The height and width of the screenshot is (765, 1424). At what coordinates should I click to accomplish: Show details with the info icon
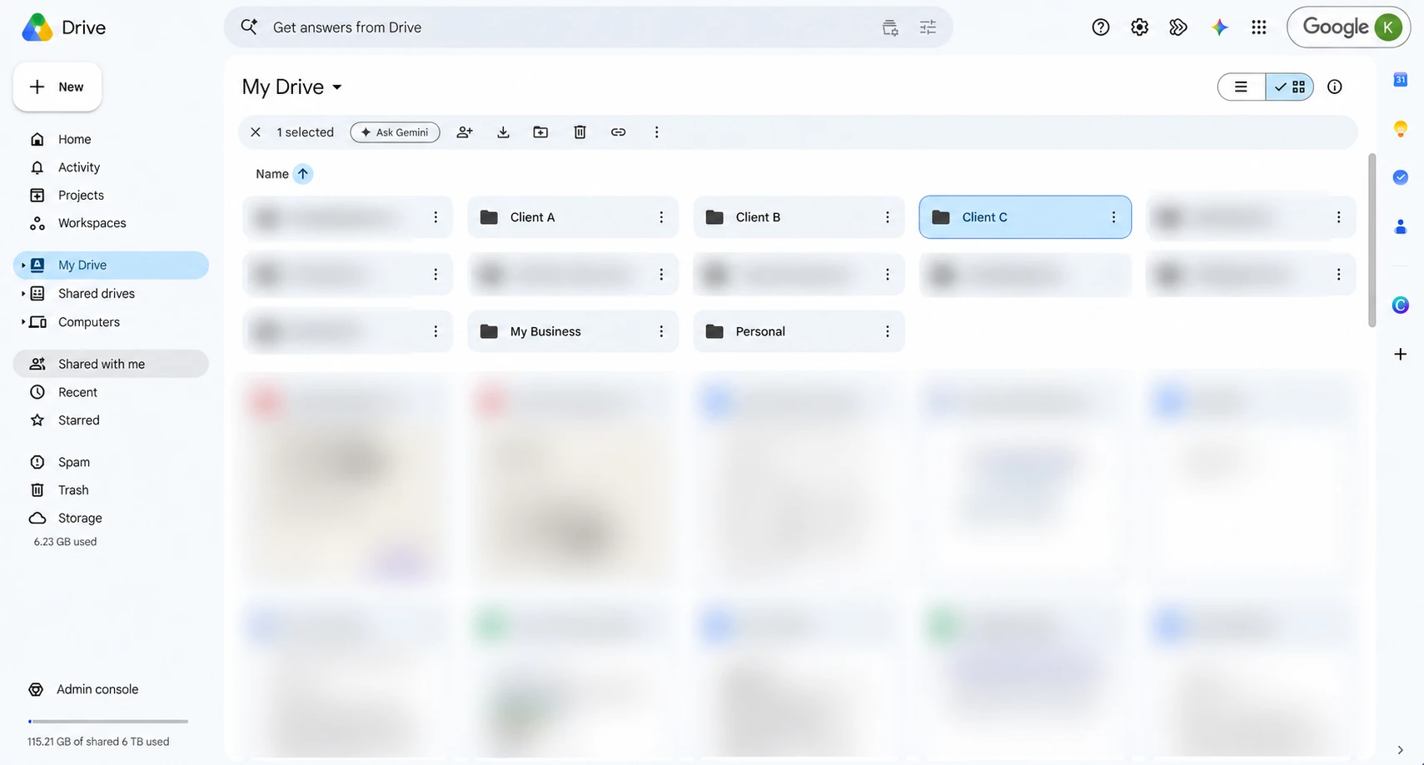click(x=1334, y=87)
